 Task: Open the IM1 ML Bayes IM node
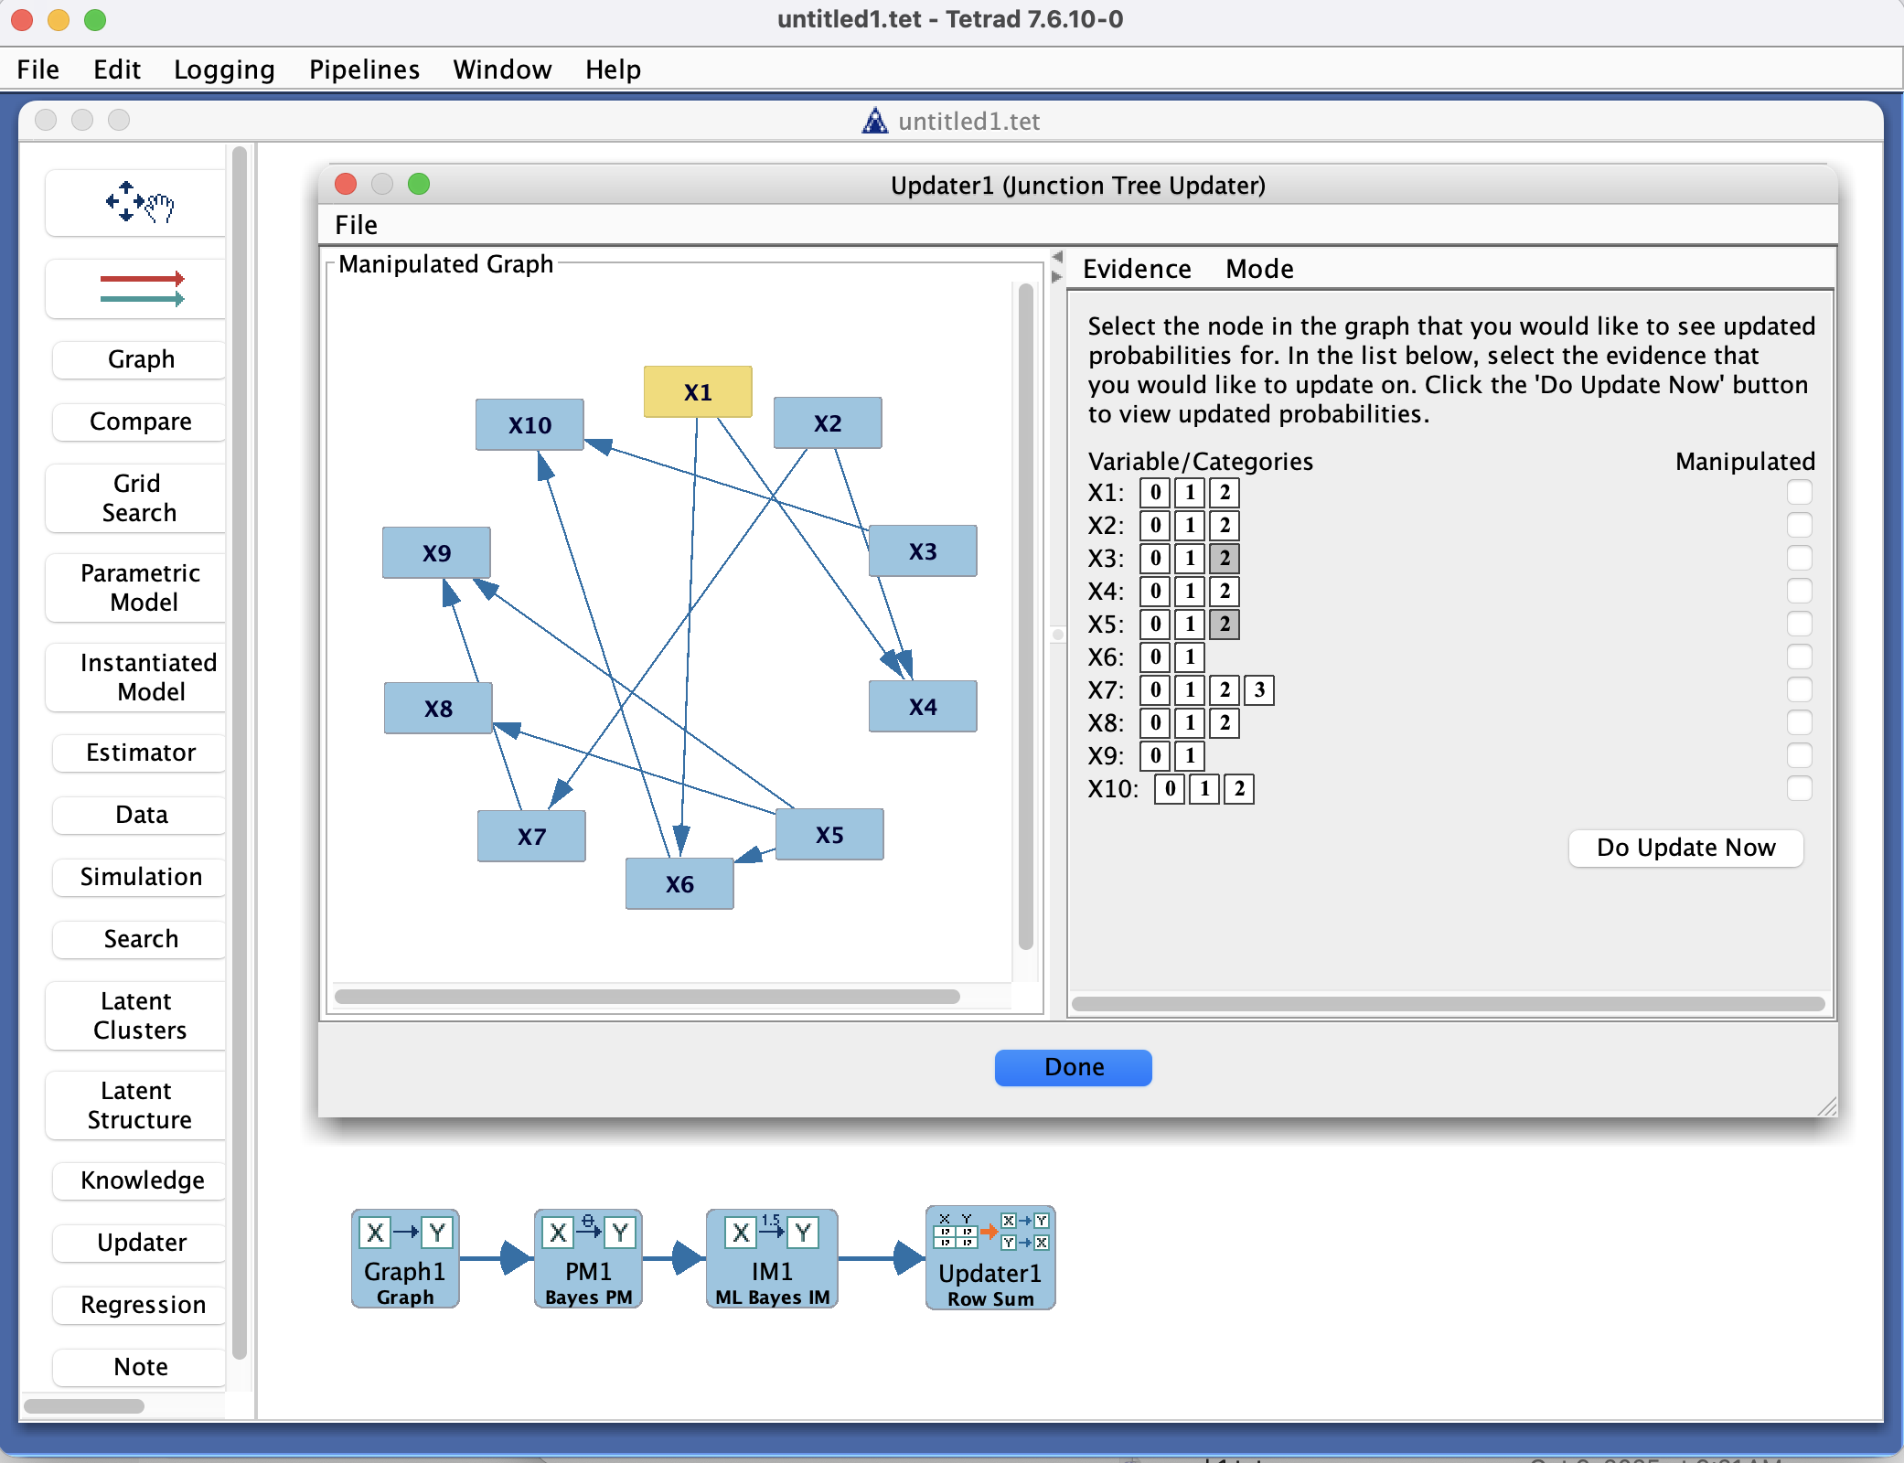(772, 1259)
